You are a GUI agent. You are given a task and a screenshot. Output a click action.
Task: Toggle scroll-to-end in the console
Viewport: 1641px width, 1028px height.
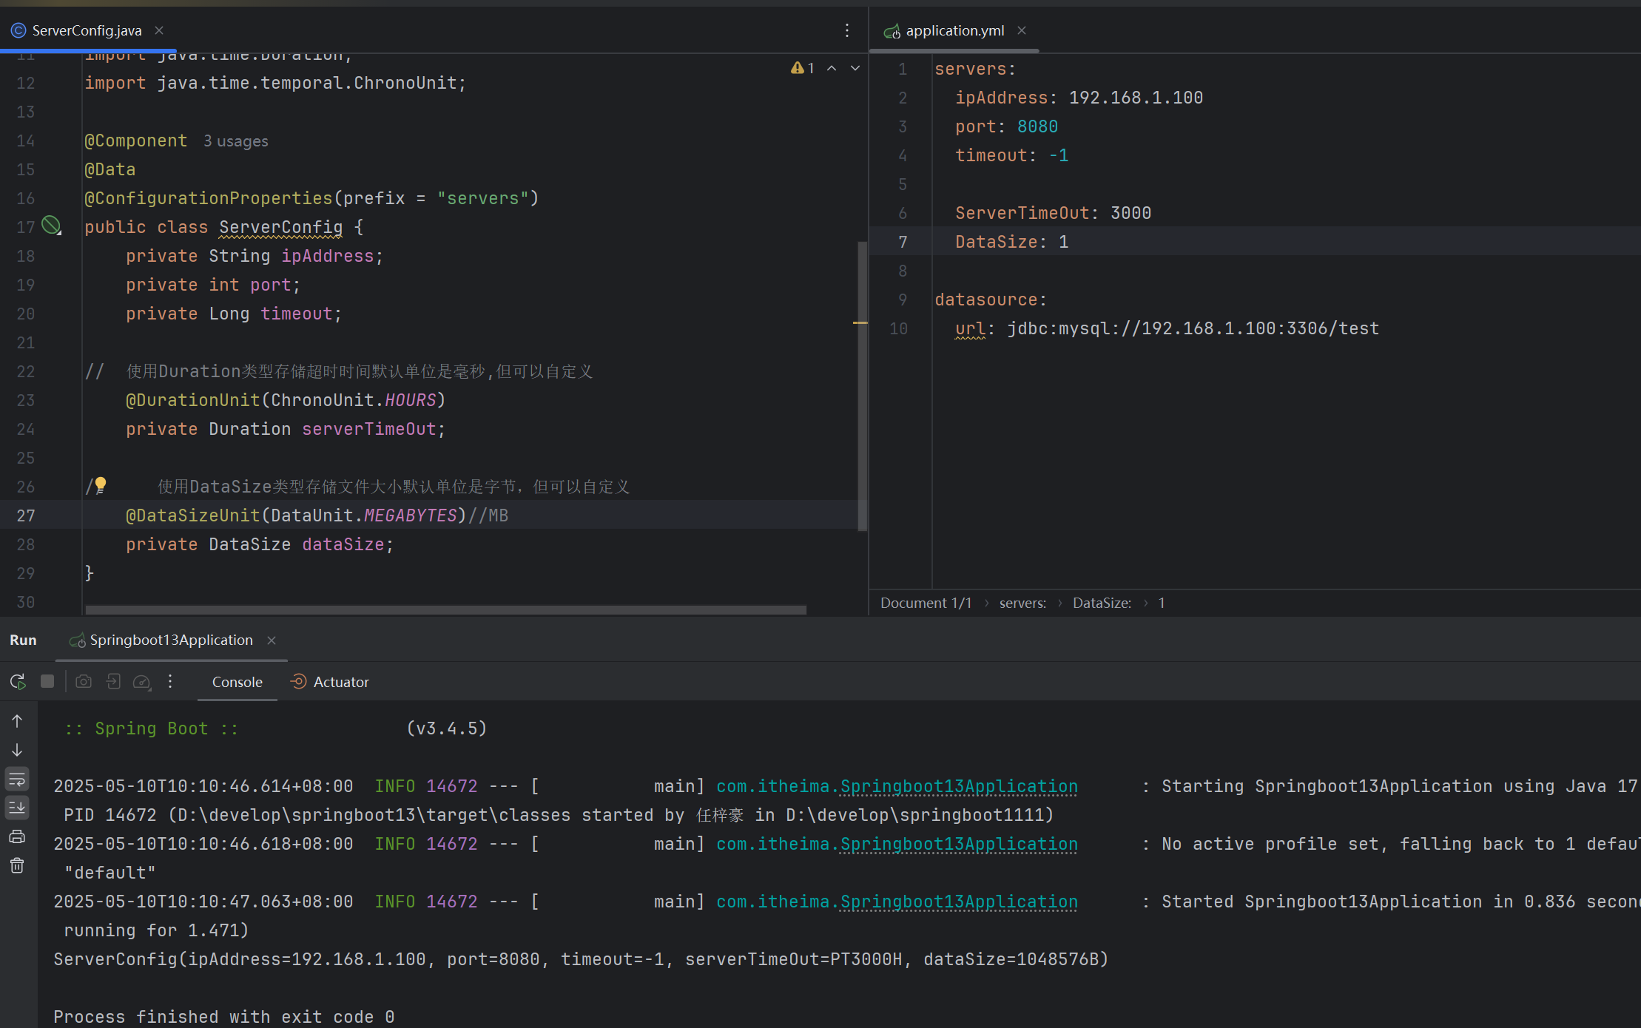(x=17, y=808)
